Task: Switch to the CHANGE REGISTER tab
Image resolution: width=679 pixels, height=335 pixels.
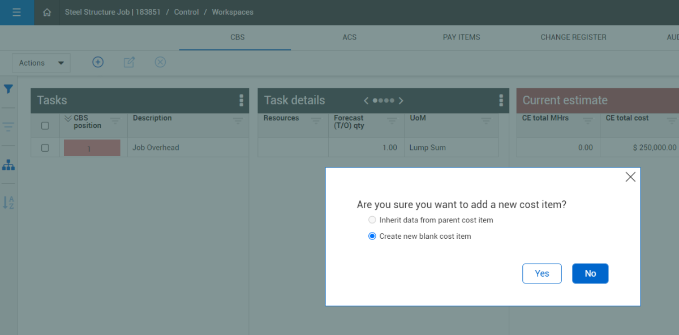Action: (573, 37)
